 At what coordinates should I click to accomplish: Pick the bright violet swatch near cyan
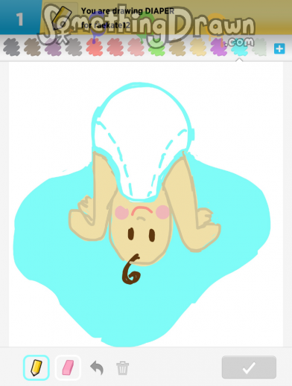(219, 47)
